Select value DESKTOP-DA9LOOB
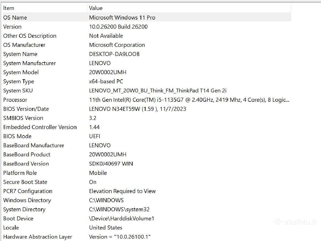The width and height of the screenshot is (321, 241). 114,54
